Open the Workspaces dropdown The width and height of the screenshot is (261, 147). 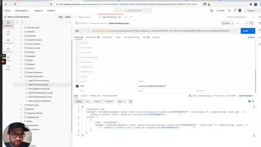pos(22,11)
